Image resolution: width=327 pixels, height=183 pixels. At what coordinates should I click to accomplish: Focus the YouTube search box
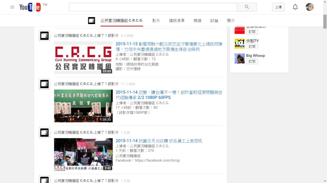coord(153,7)
